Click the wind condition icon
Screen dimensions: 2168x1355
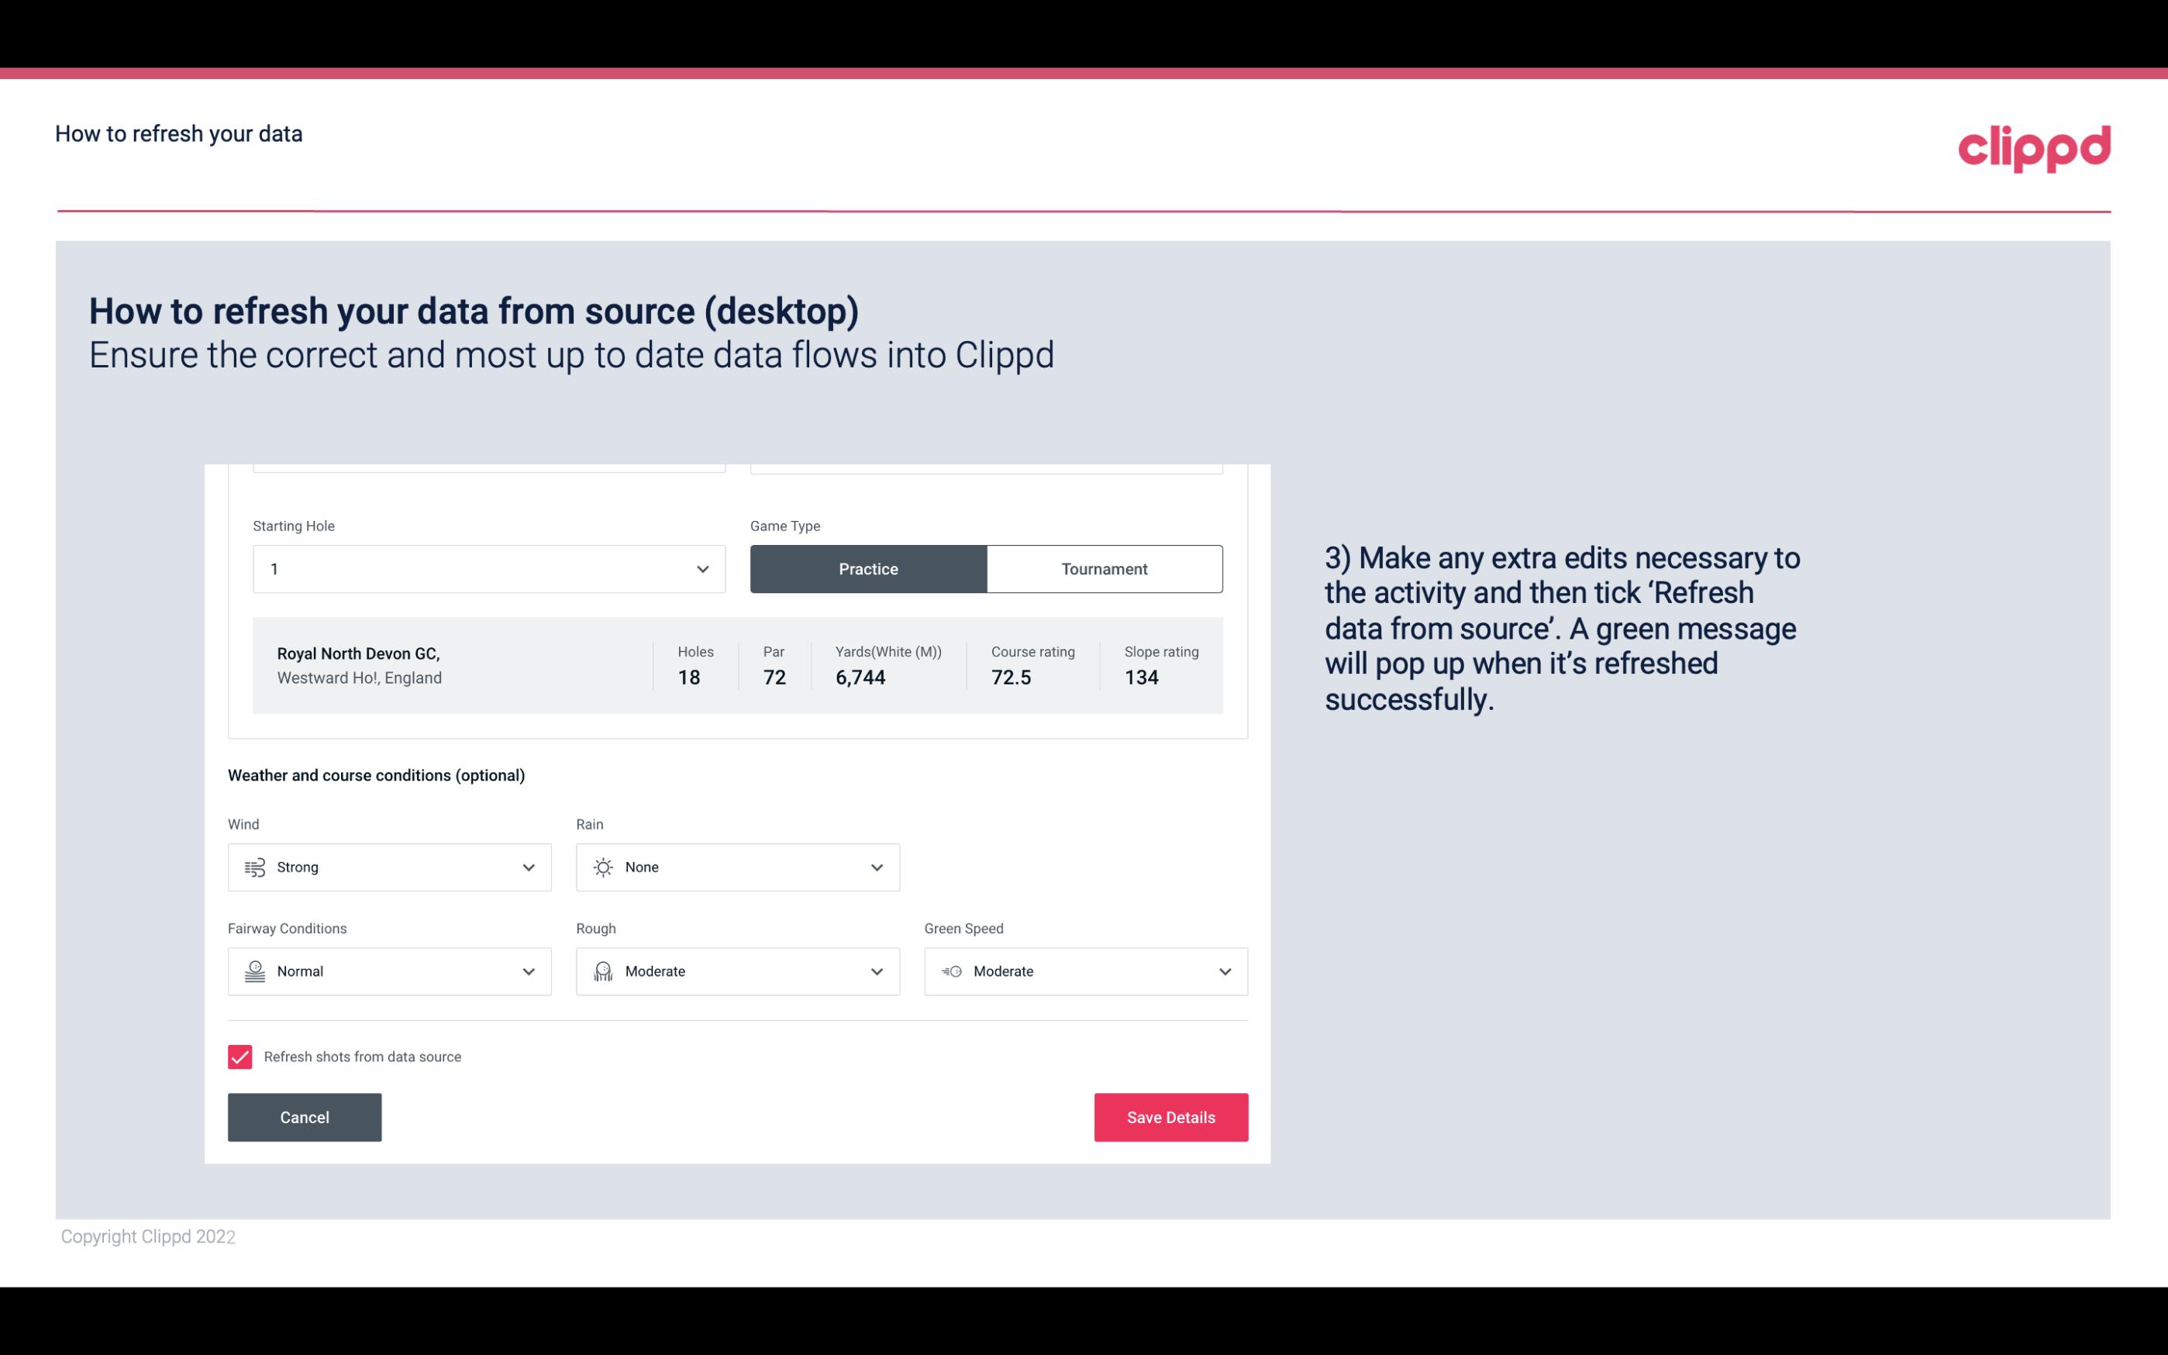pyautogui.click(x=253, y=867)
